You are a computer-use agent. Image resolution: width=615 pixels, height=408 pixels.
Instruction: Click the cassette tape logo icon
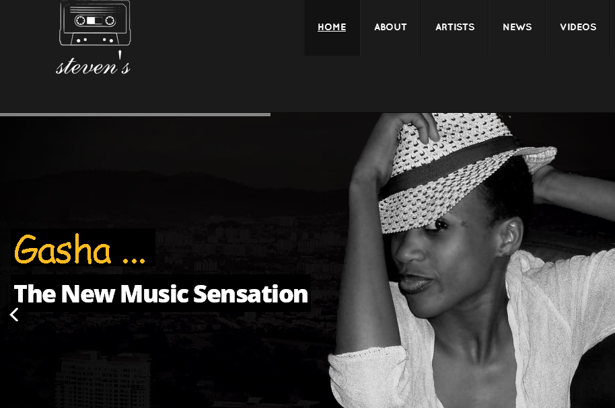[95, 22]
